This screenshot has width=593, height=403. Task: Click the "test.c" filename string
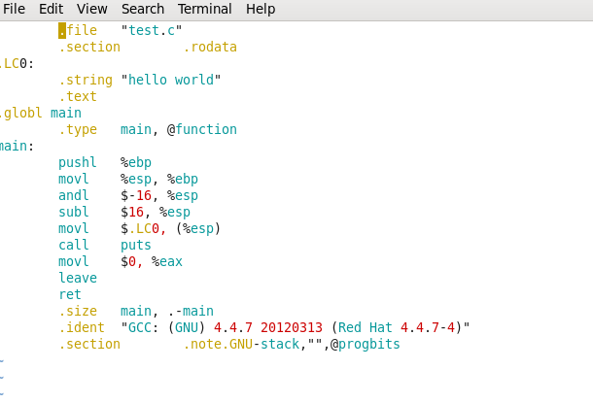click(x=152, y=30)
